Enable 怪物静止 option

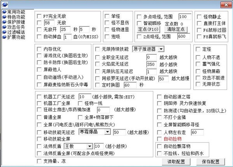pos(199,17)
